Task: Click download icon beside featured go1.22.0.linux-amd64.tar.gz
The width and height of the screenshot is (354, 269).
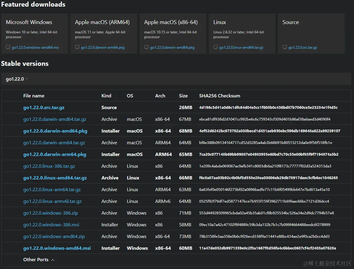Action: click(216, 47)
